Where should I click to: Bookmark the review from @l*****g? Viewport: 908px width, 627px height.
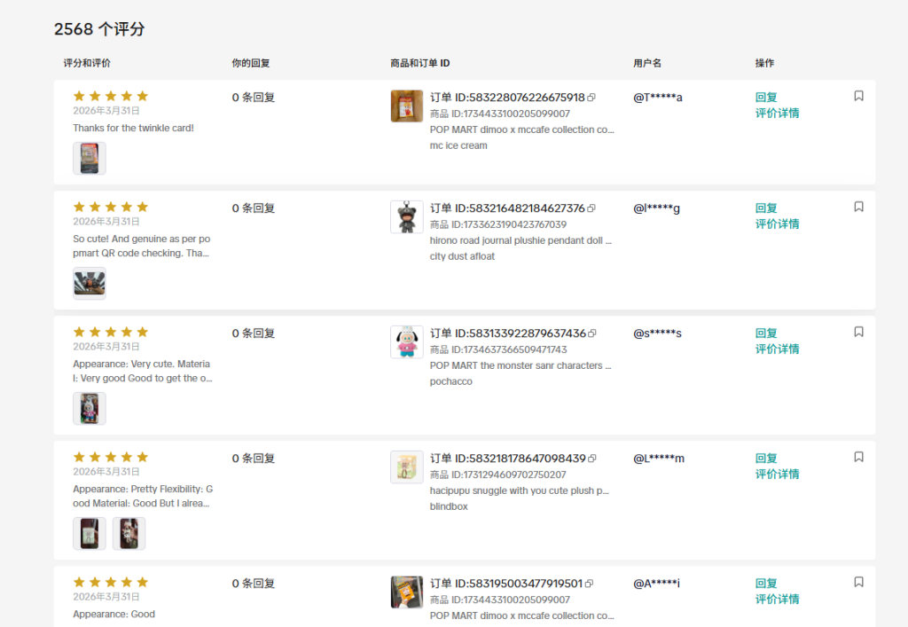click(x=858, y=207)
